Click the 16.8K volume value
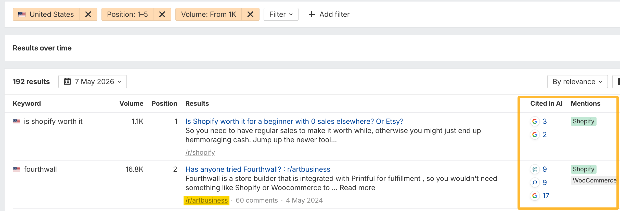This screenshot has width=620, height=211. pyautogui.click(x=134, y=169)
